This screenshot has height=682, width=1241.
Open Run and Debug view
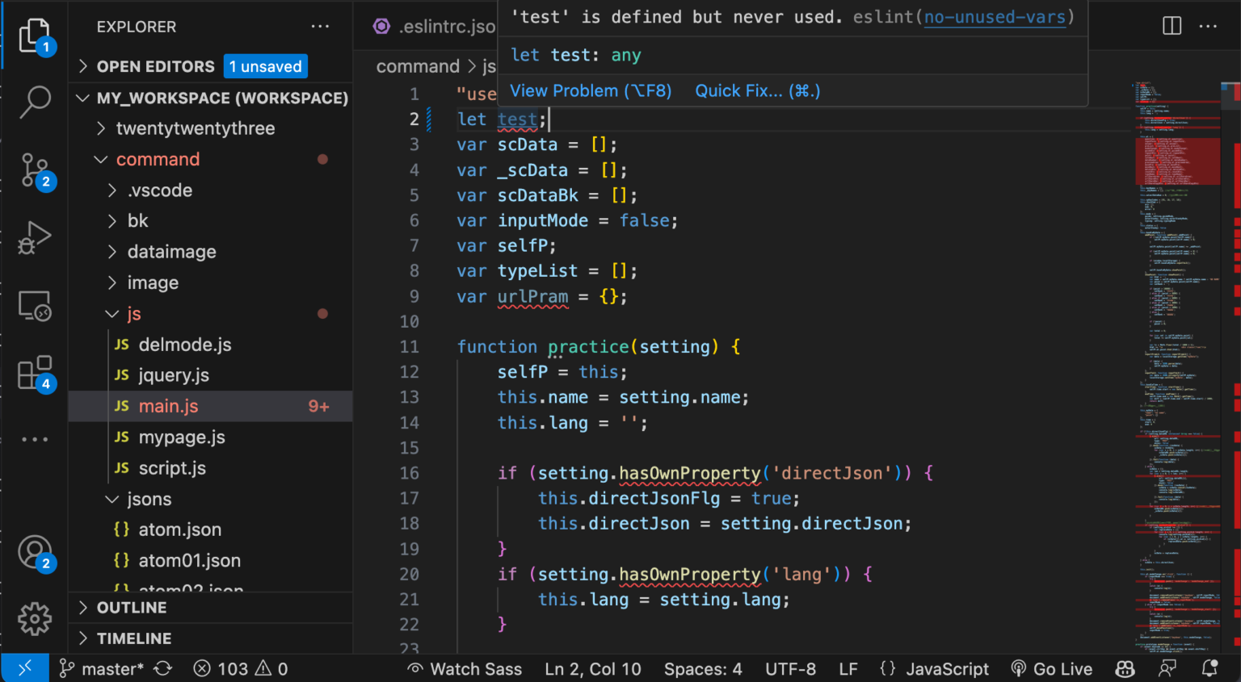tap(35, 238)
